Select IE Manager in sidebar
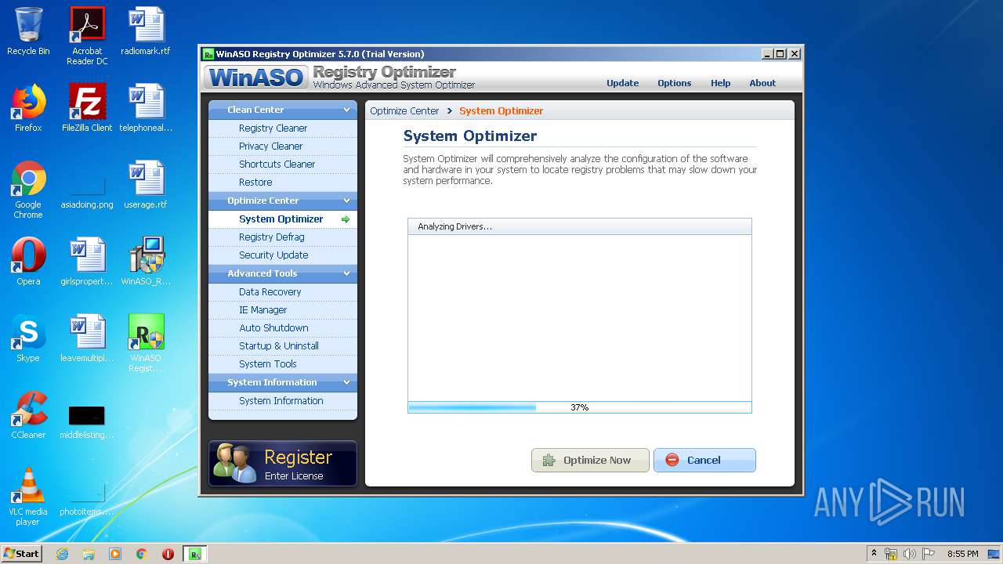This screenshot has height=564, width=1003. point(282,310)
